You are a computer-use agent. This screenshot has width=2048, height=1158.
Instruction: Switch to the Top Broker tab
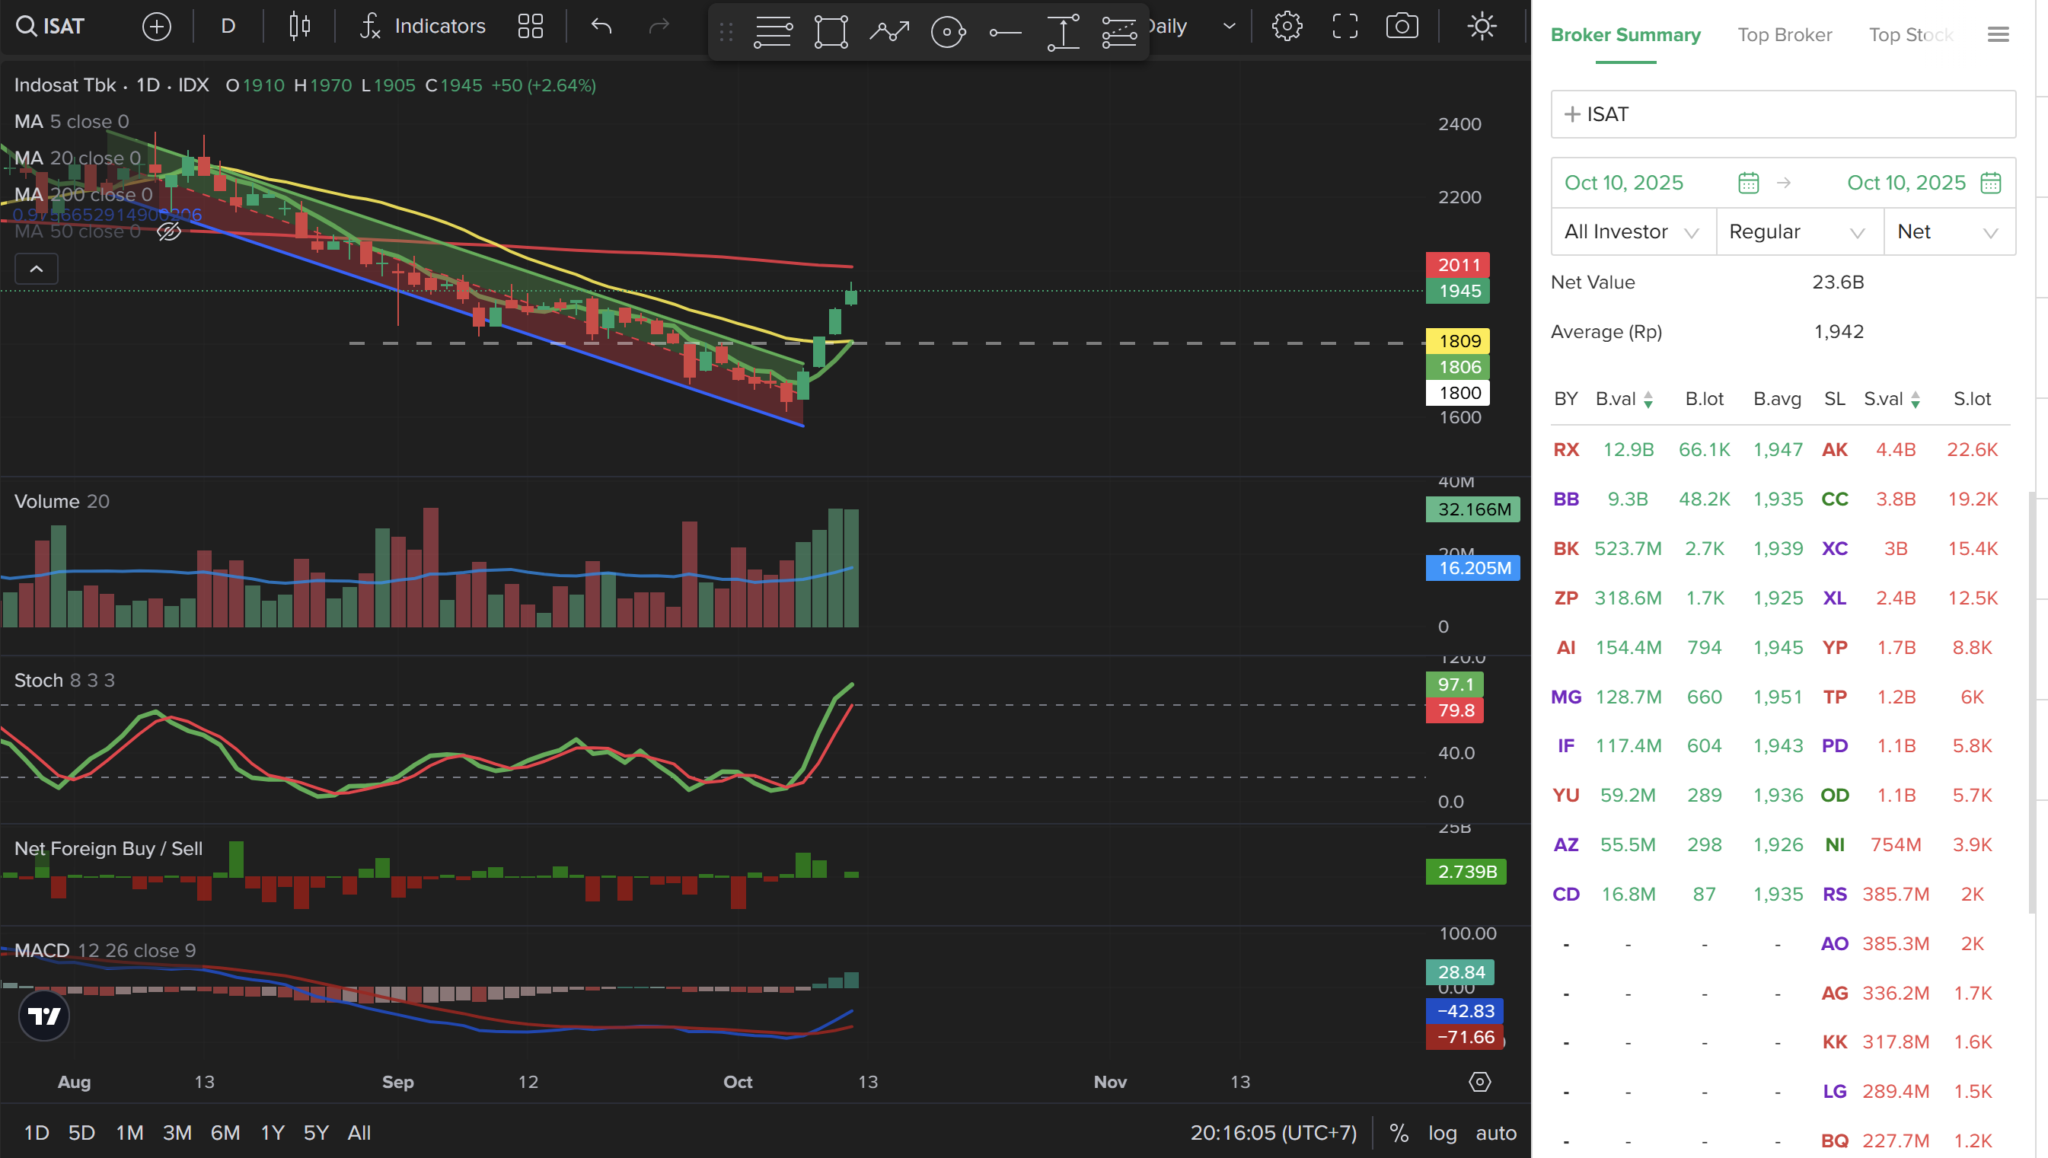pyautogui.click(x=1784, y=34)
